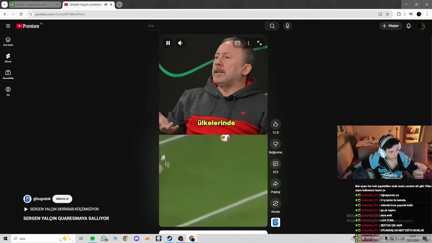Dislike the Short via Beğenme thumbs down
Image resolution: width=432 pixels, height=243 pixels.
(275, 144)
